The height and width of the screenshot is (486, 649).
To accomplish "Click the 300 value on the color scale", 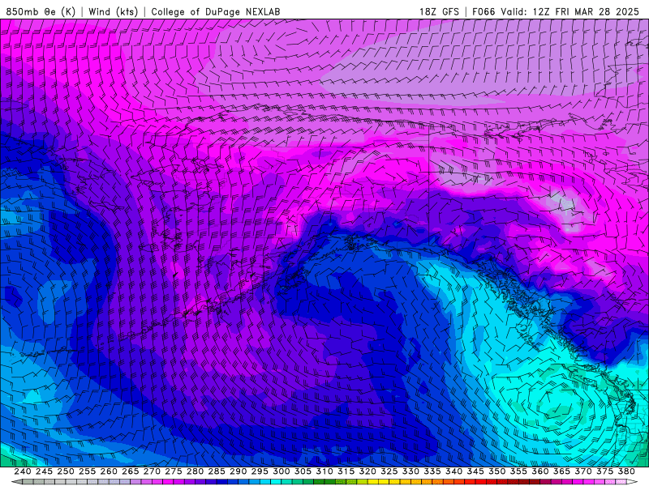I will coord(282,471).
